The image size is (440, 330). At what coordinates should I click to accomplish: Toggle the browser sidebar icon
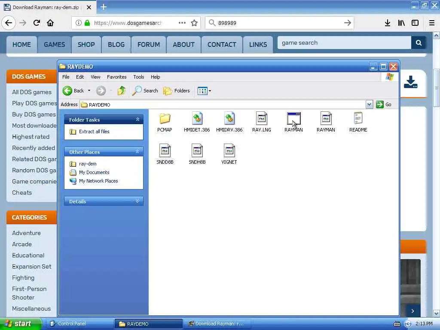(x=415, y=23)
